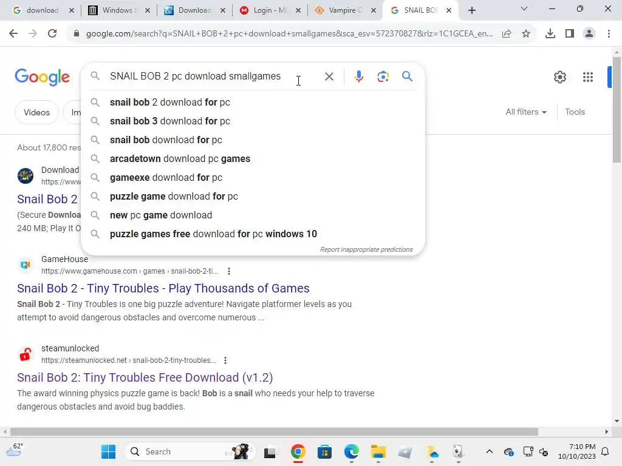Viewport: 622px width, 466px height.
Task: Open the Chrome profile avatar
Action: [x=589, y=34]
